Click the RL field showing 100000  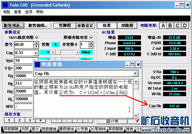24,99
